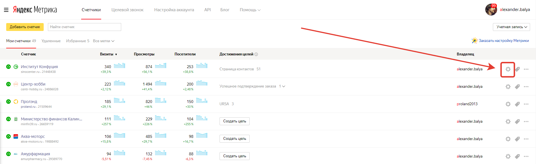The height and width of the screenshot is (164, 536).
Task: Click the goals info help icon
Action: point(256,54)
